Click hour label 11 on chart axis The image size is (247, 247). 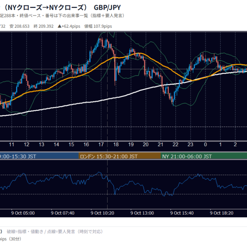pos(12,145)
